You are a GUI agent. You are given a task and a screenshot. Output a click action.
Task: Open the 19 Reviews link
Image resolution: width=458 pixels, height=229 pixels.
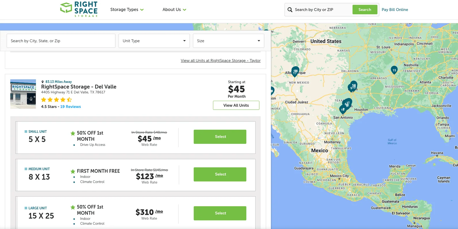pos(71,107)
